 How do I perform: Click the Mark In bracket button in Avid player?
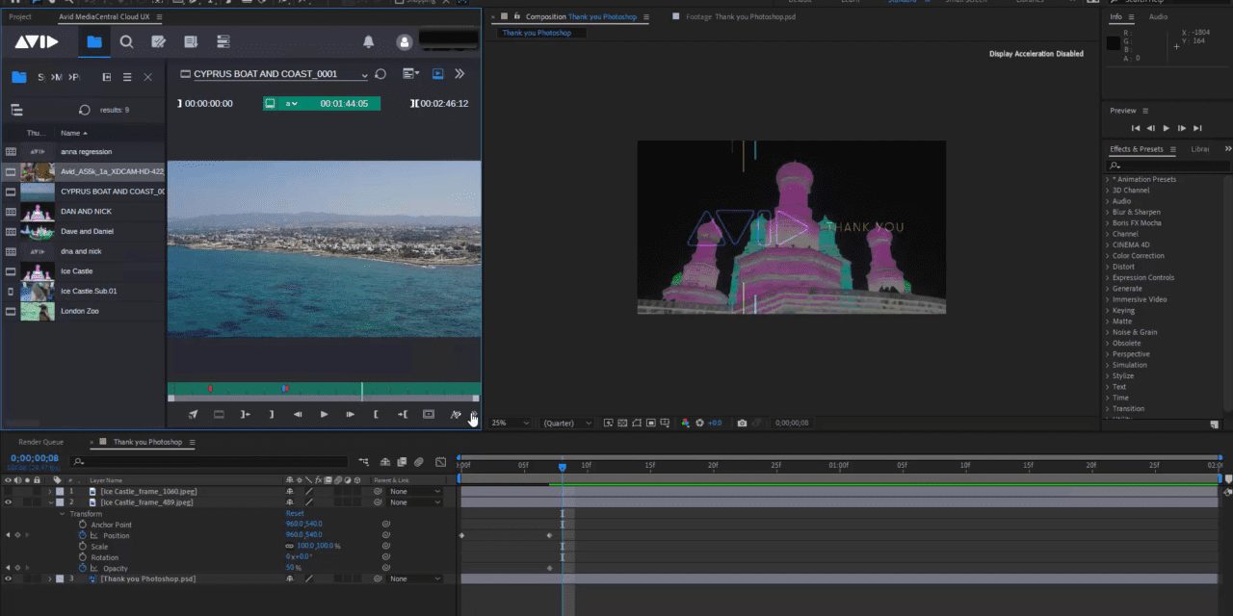click(x=376, y=414)
